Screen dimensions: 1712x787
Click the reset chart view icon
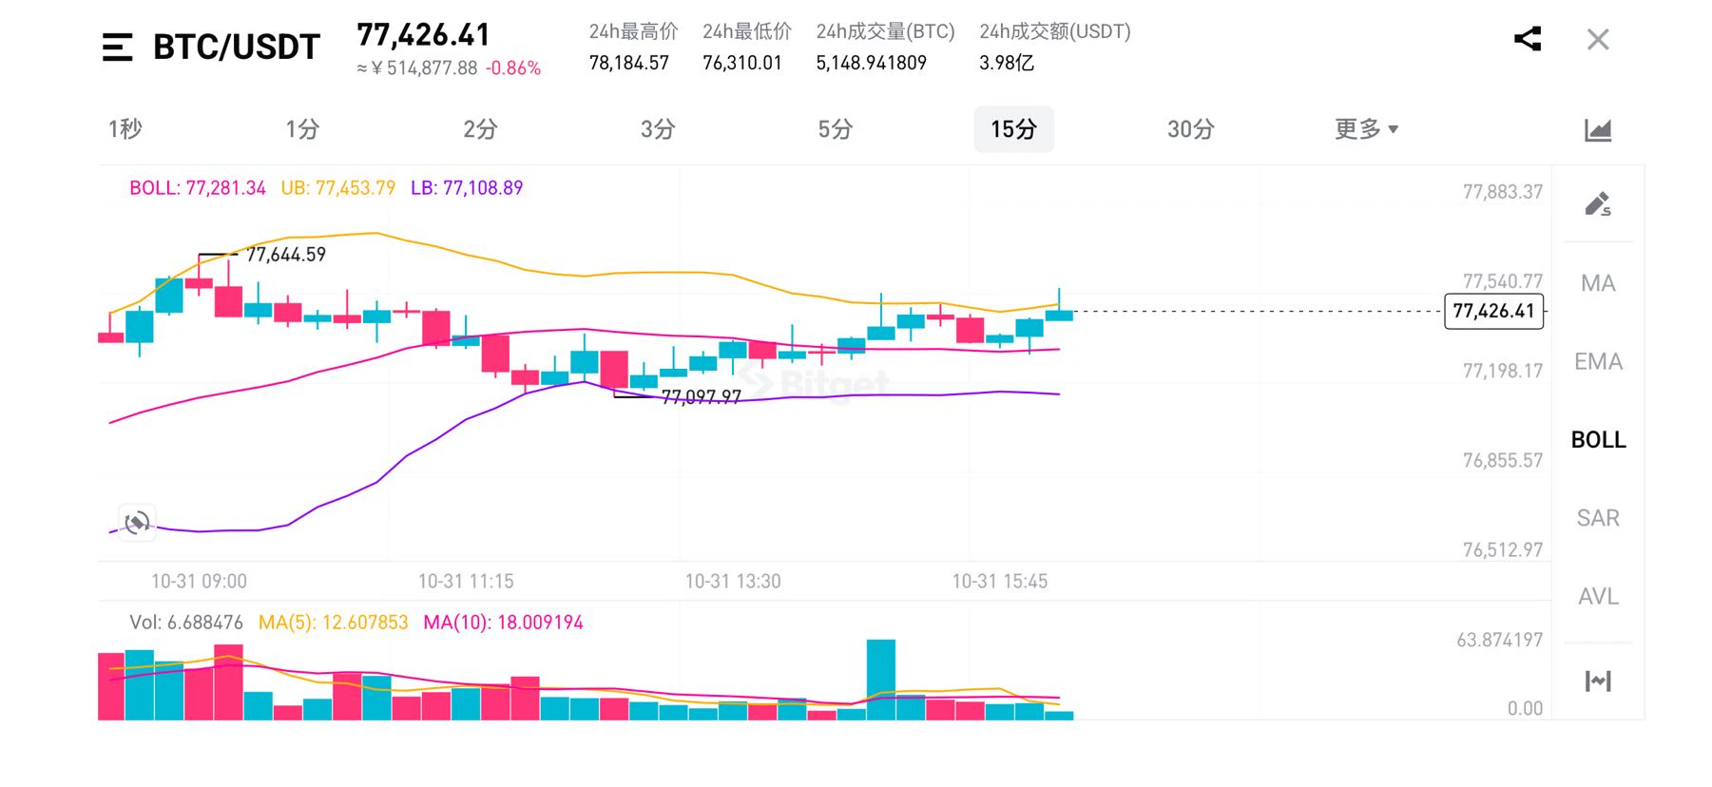137,522
